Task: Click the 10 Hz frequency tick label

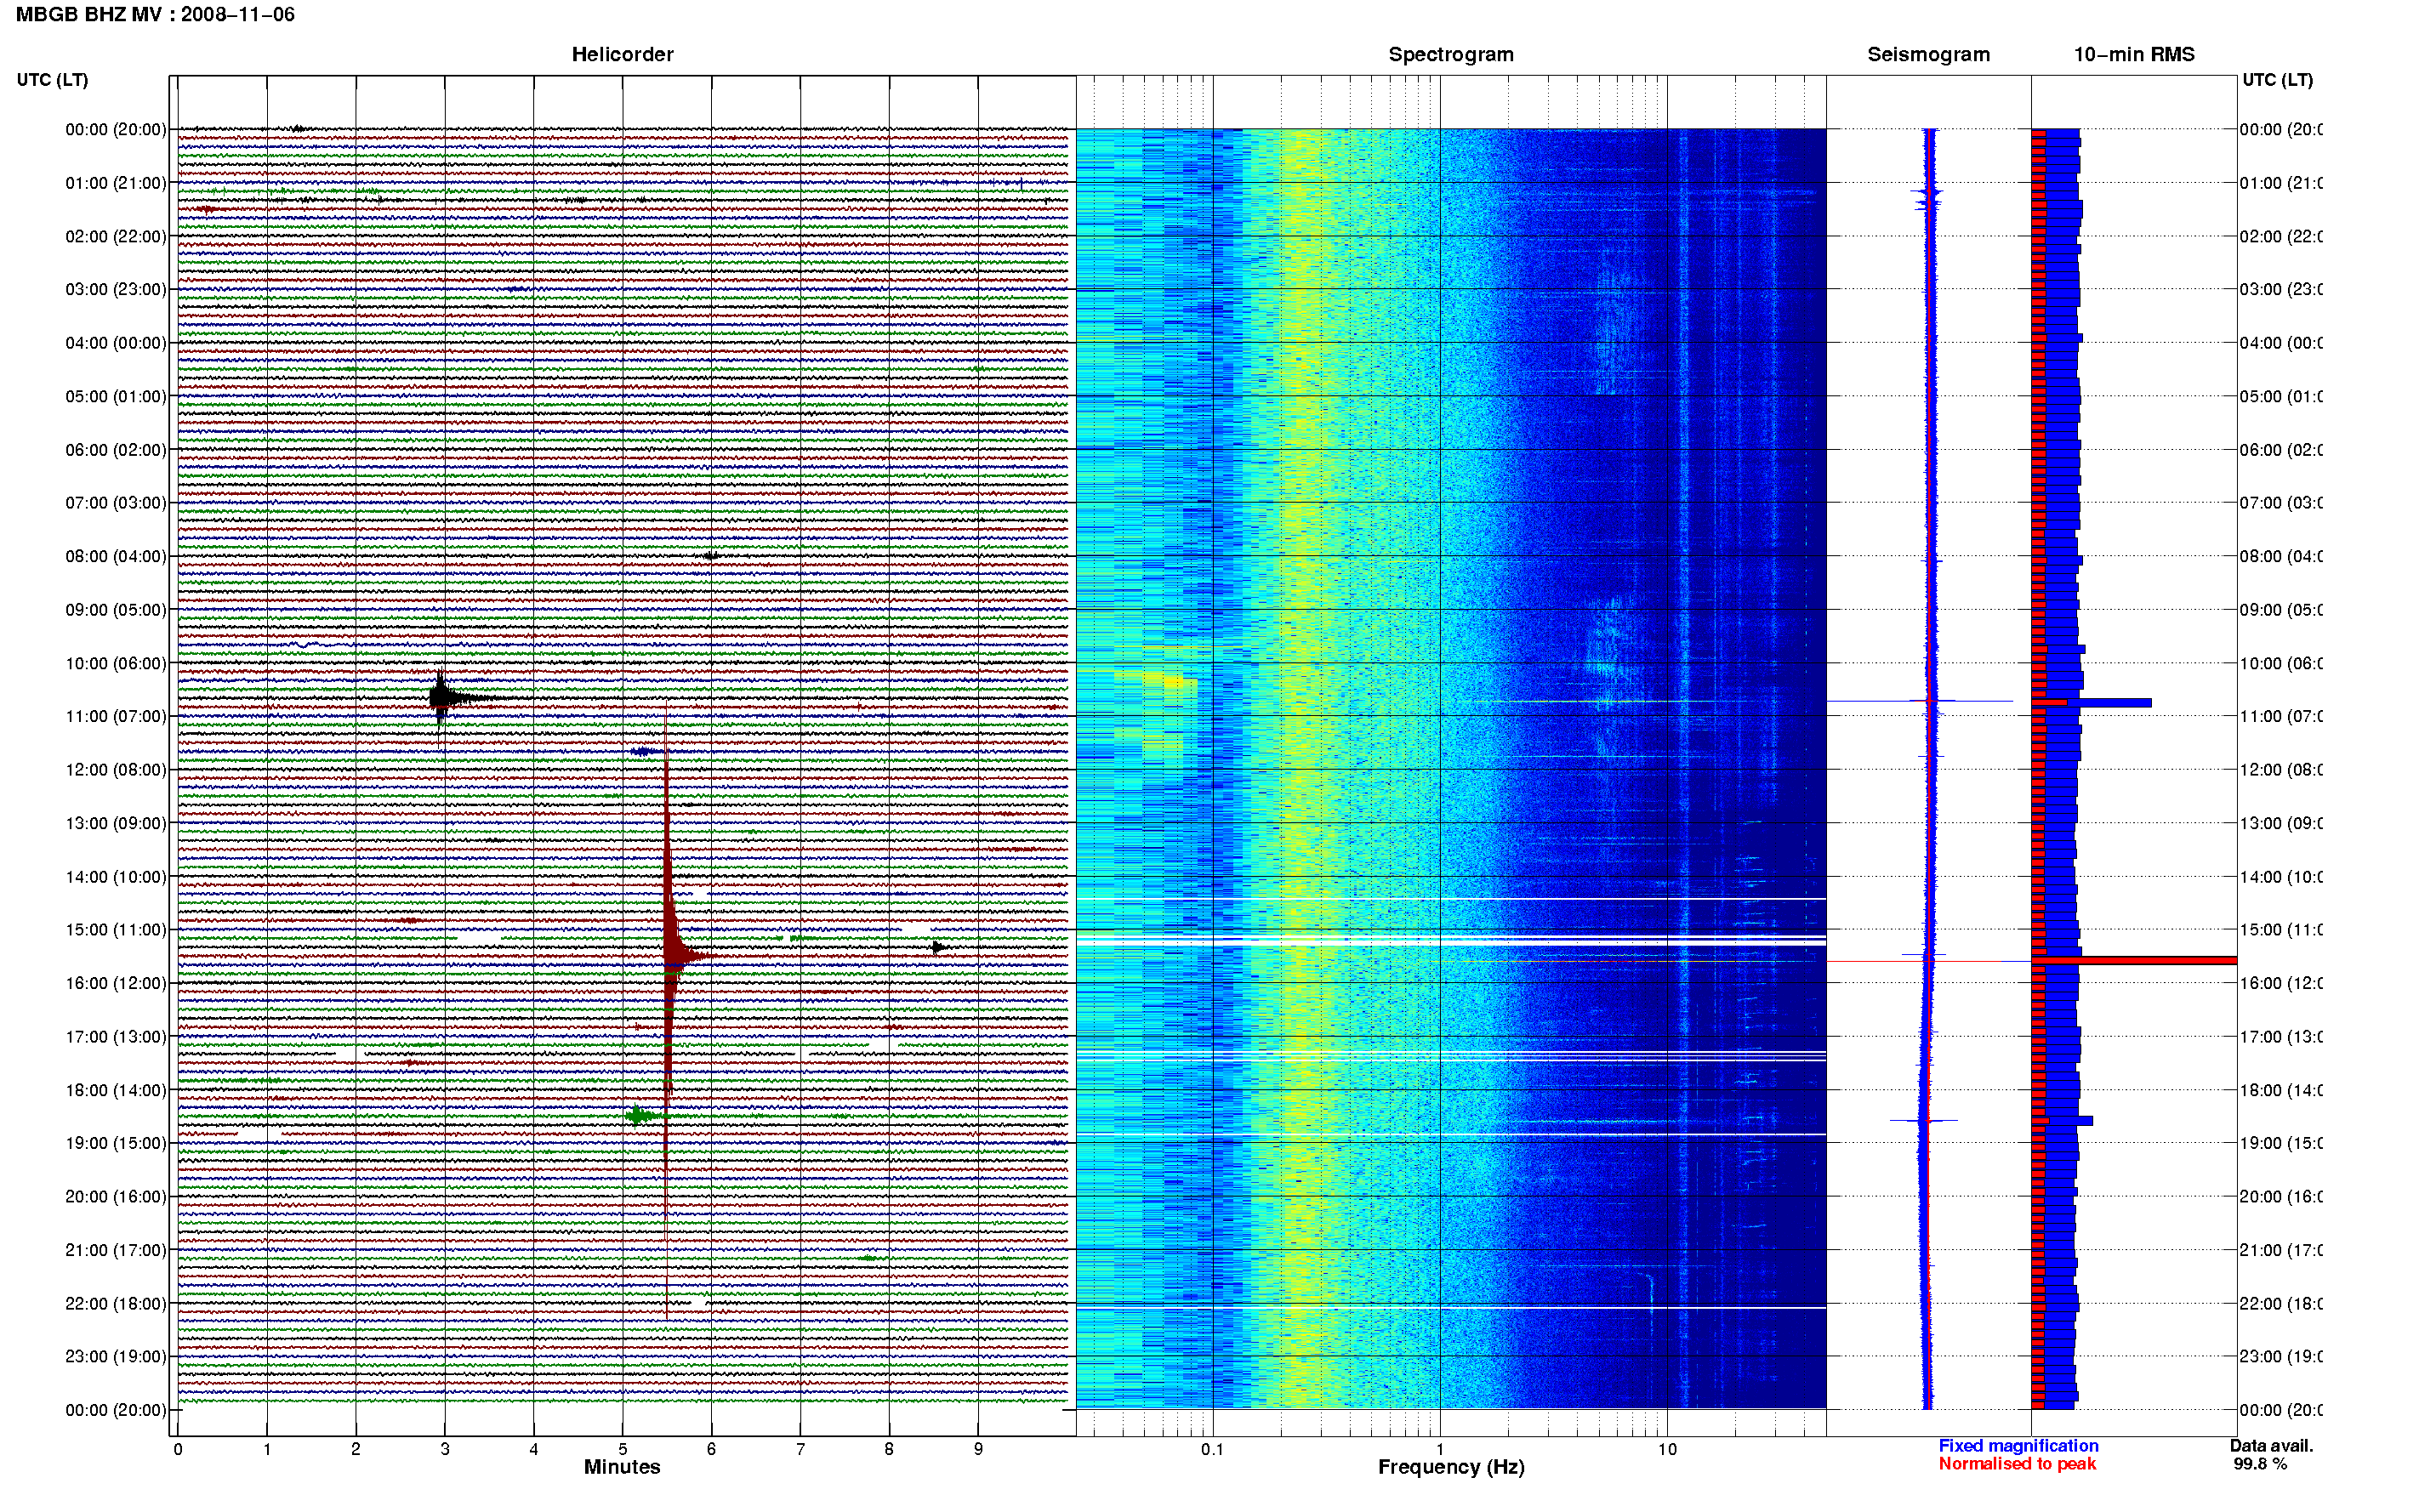Action: point(1667,1449)
